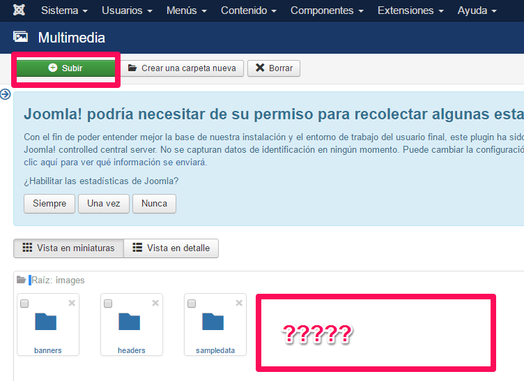Toggle the sidebar with the circled arrow icon

coord(6,94)
